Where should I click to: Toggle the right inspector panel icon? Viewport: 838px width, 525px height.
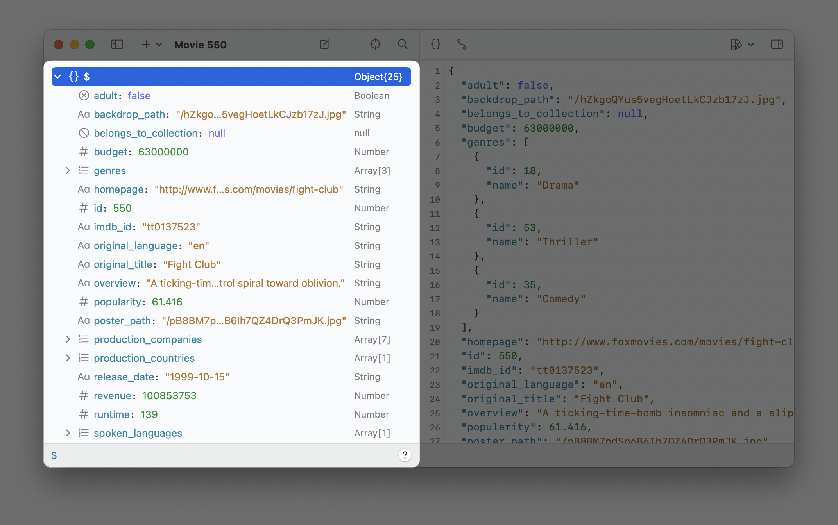tap(777, 45)
